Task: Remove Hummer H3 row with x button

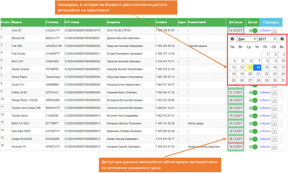Action: tap(275, 147)
